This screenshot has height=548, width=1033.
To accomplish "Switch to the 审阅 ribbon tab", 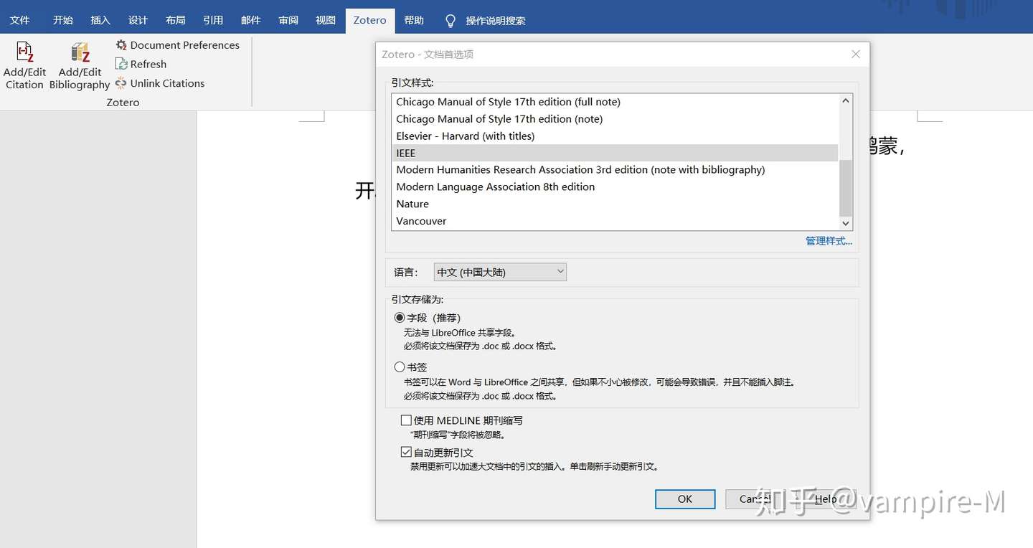I will tap(288, 20).
